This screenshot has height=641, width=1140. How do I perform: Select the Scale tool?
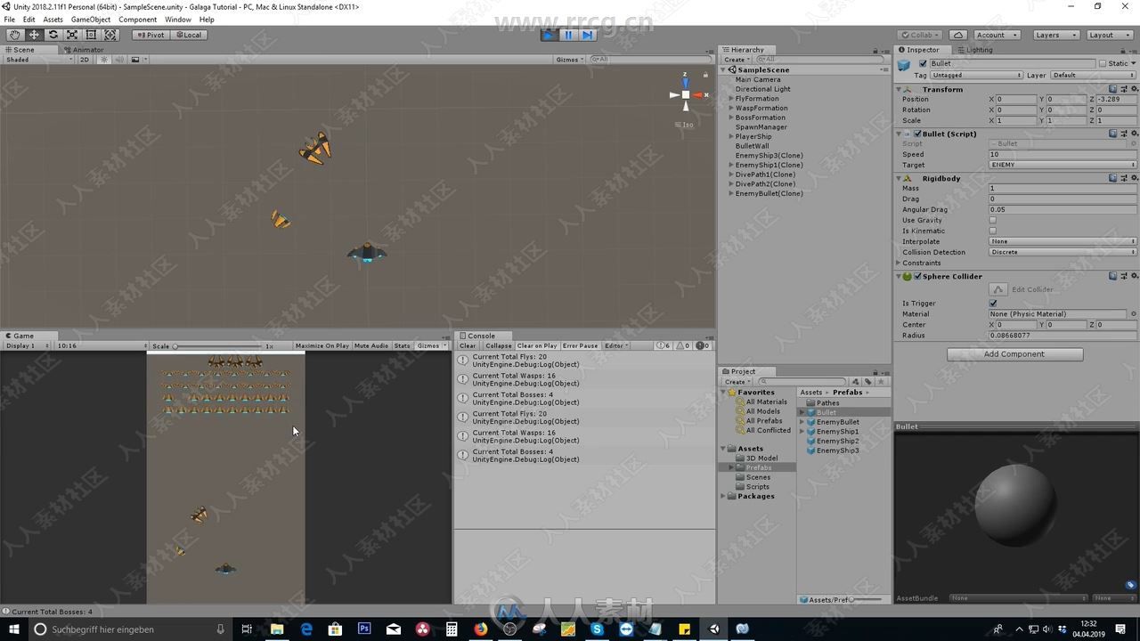point(72,35)
